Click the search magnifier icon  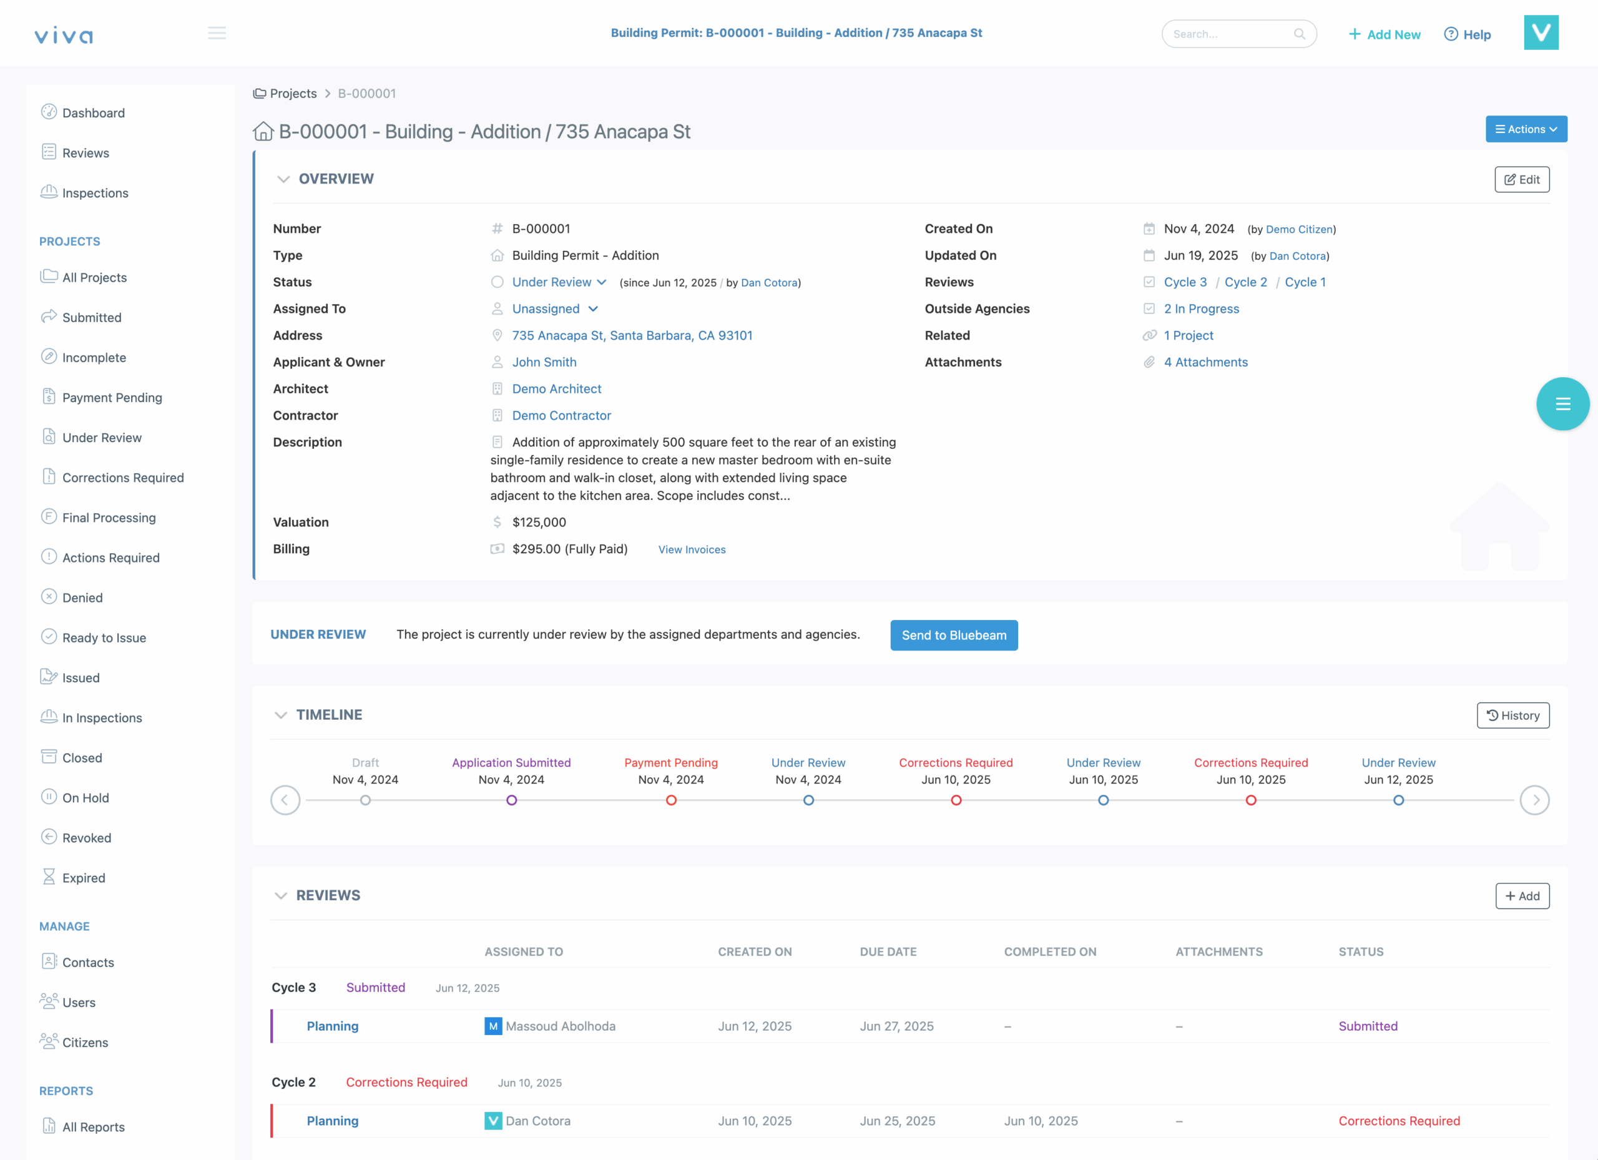click(1299, 34)
